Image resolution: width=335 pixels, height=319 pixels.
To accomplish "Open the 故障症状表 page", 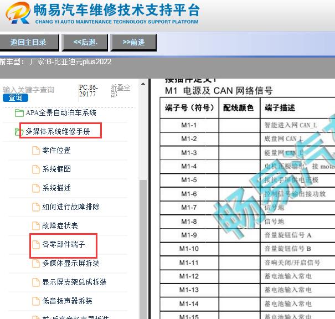I will (60, 225).
